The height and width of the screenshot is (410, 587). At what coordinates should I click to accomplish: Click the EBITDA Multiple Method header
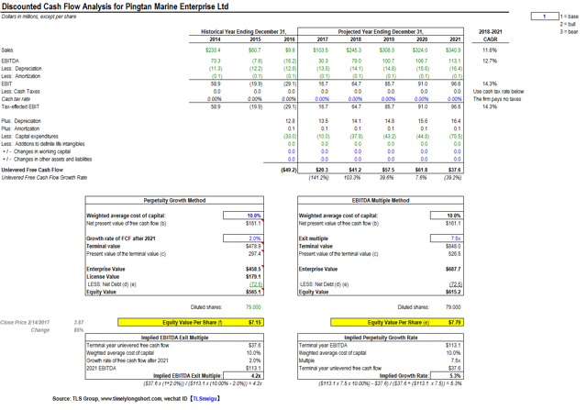click(381, 200)
